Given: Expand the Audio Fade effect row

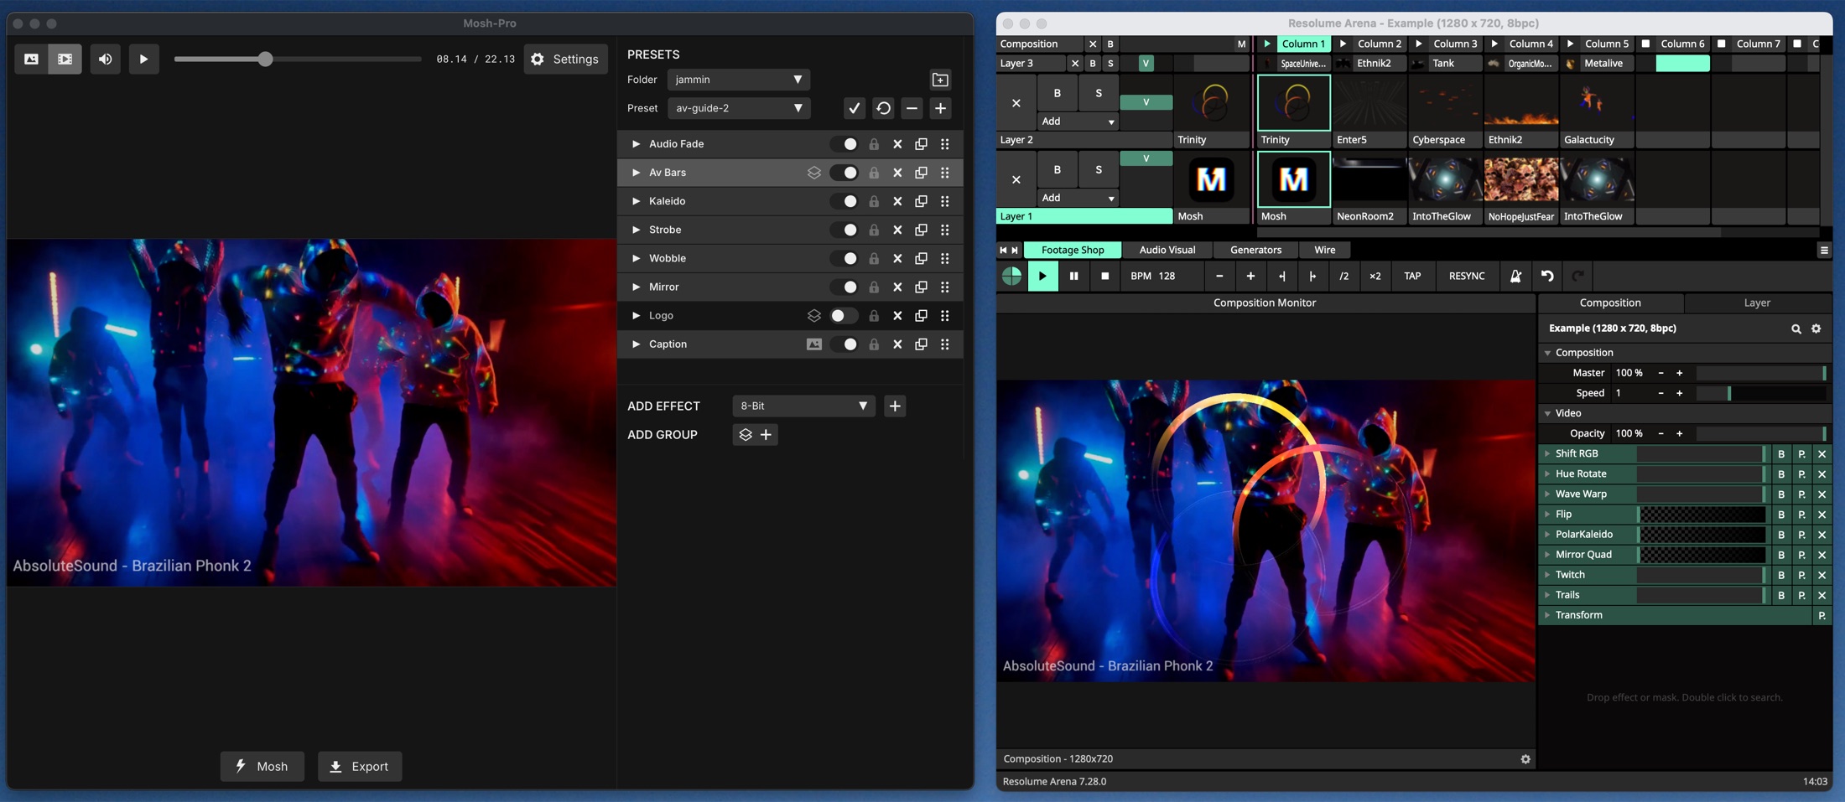Looking at the screenshot, I should click(636, 144).
